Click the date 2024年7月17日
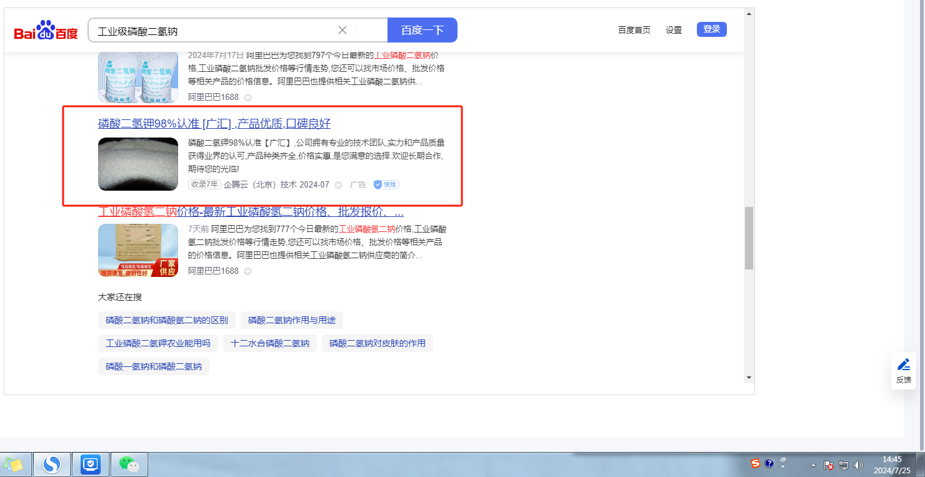Image resolution: width=925 pixels, height=477 pixels. tap(216, 56)
